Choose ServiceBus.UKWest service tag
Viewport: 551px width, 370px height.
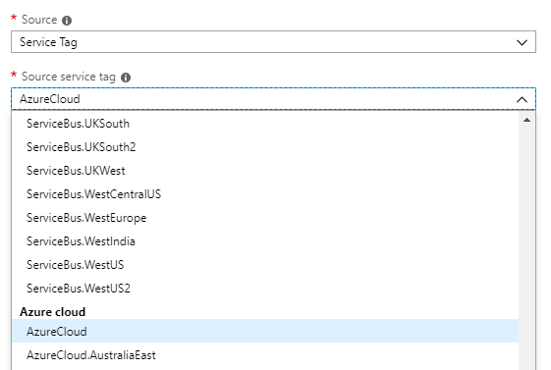tap(265, 171)
